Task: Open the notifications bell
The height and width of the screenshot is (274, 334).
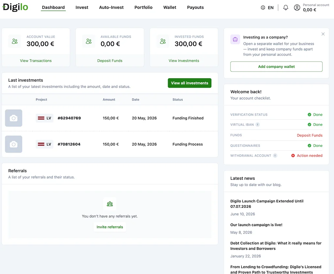Action: [x=286, y=8]
